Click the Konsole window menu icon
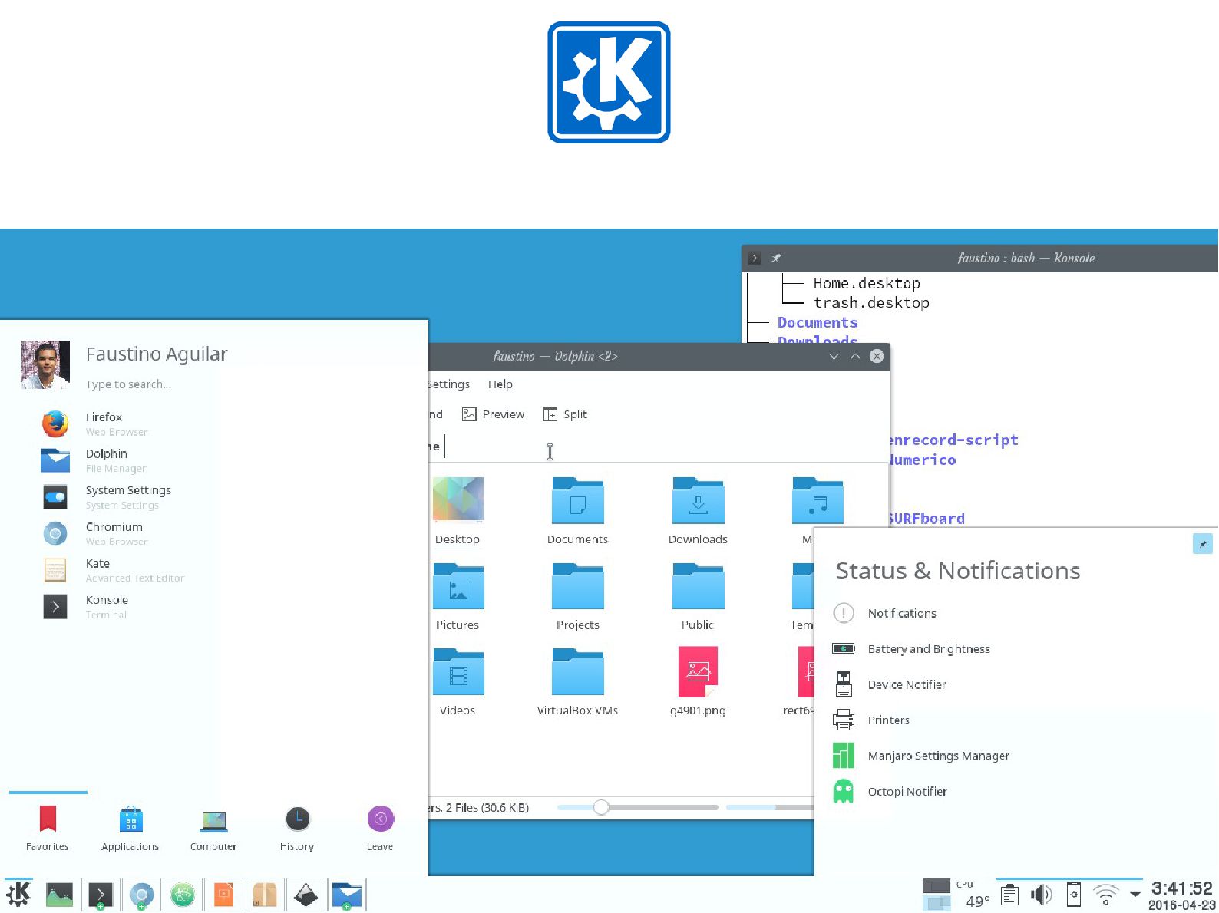The height and width of the screenshot is (913, 1219). tap(755, 259)
